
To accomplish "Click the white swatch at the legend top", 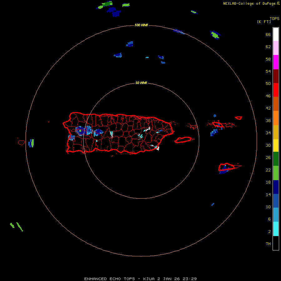I will [x=276, y=34].
